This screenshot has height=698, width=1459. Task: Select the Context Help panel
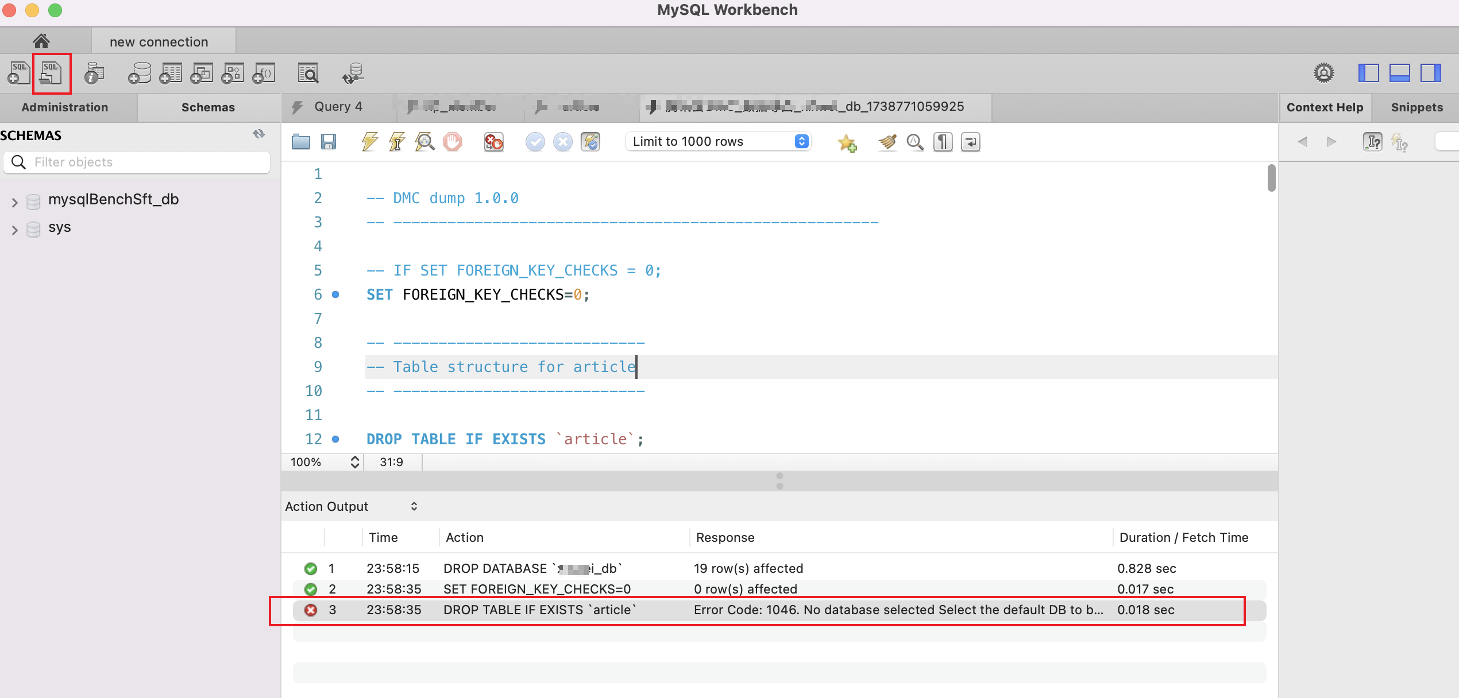point(1325,107)
